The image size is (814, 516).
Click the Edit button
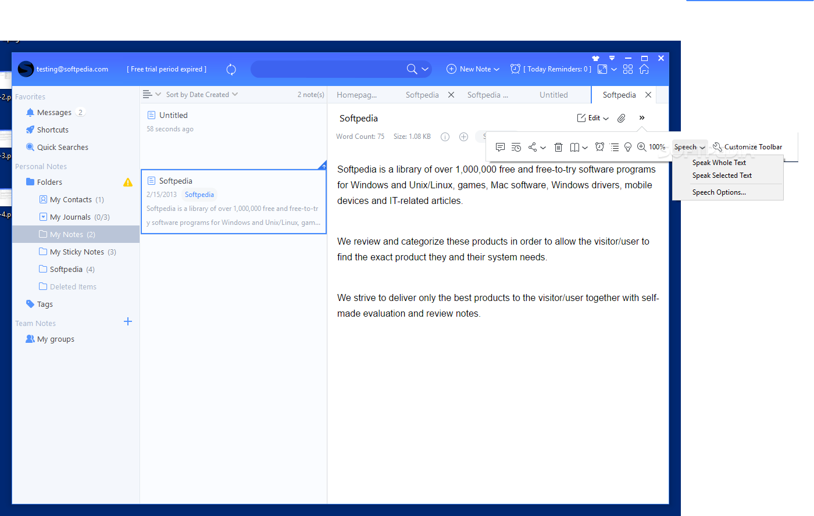pyautogui.click(x=588, y=118)
